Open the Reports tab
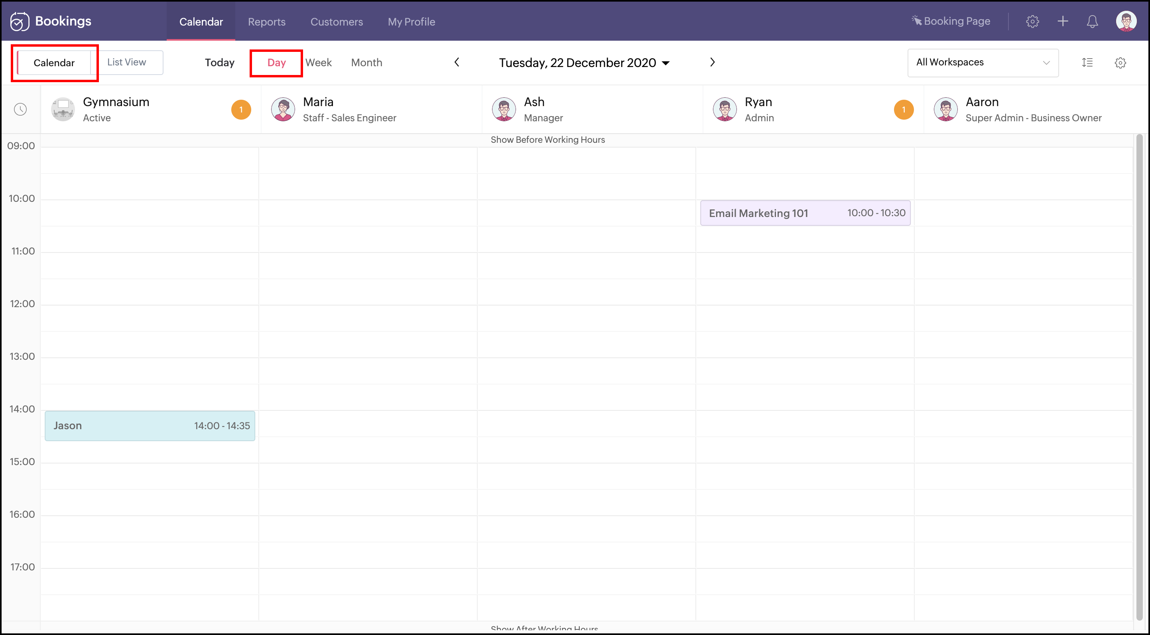Screen dimensions: 1150x635 (x=266, y=22)
